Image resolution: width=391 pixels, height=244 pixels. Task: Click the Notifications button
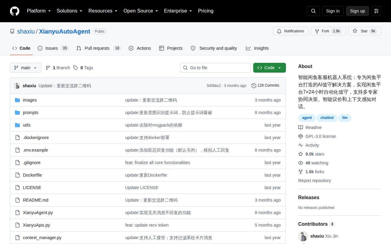pyautogui.click(x=291, y=31)
